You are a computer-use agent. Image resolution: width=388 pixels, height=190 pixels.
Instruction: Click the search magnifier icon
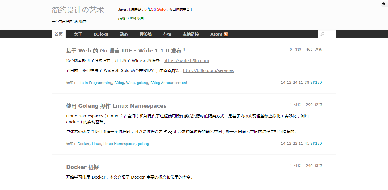pos(322,34)
